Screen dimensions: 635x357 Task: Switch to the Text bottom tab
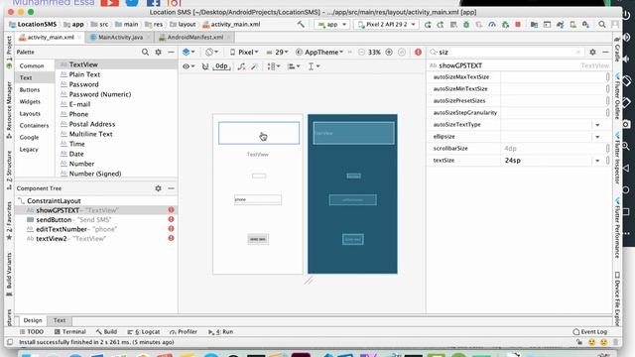(60, 320)
